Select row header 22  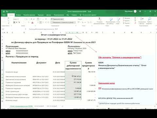pos(3,101)
